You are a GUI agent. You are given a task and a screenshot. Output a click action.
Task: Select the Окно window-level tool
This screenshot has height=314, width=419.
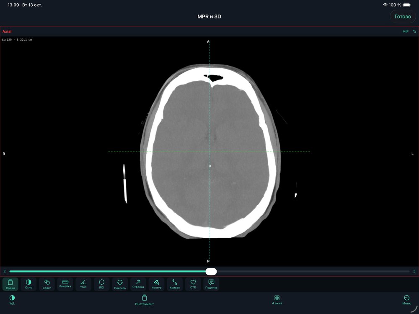[x=28, y=284]
